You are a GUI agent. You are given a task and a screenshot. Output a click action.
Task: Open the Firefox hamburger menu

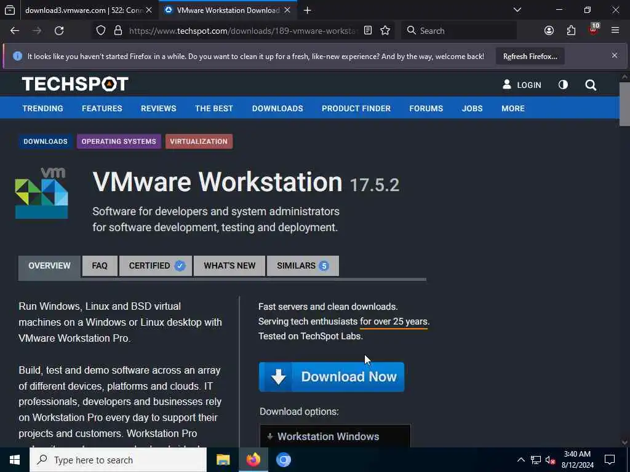[x=615, y=31]
